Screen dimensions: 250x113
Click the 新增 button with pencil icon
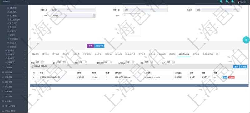(x=243, y=66)
